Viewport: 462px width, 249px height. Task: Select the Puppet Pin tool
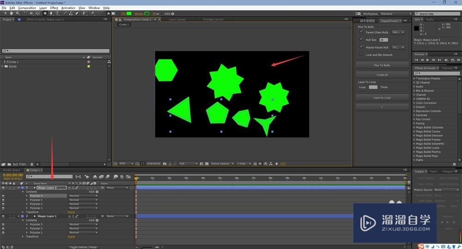click(92, 13)
